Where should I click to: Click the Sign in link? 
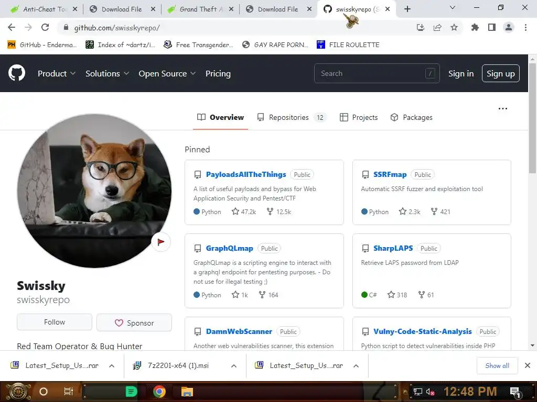coord(461,73)
